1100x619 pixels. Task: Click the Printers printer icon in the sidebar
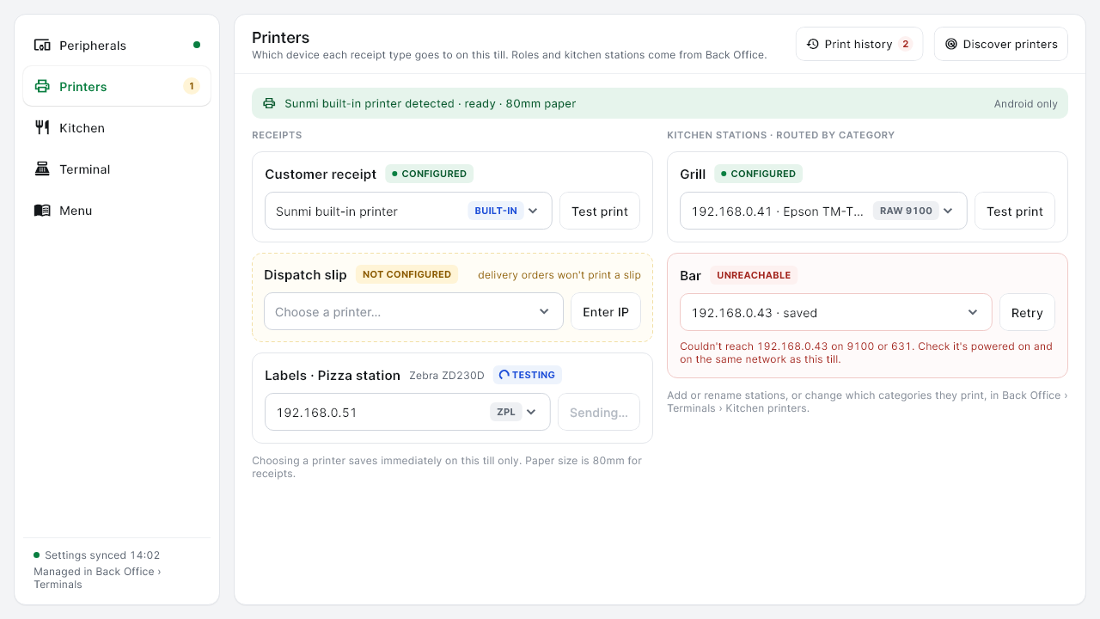[42, 86]
